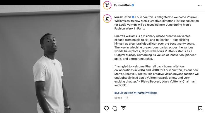Open comments via speech bubble icon
This screenshot has width=205, height=113.
click(x=115, y=108)
